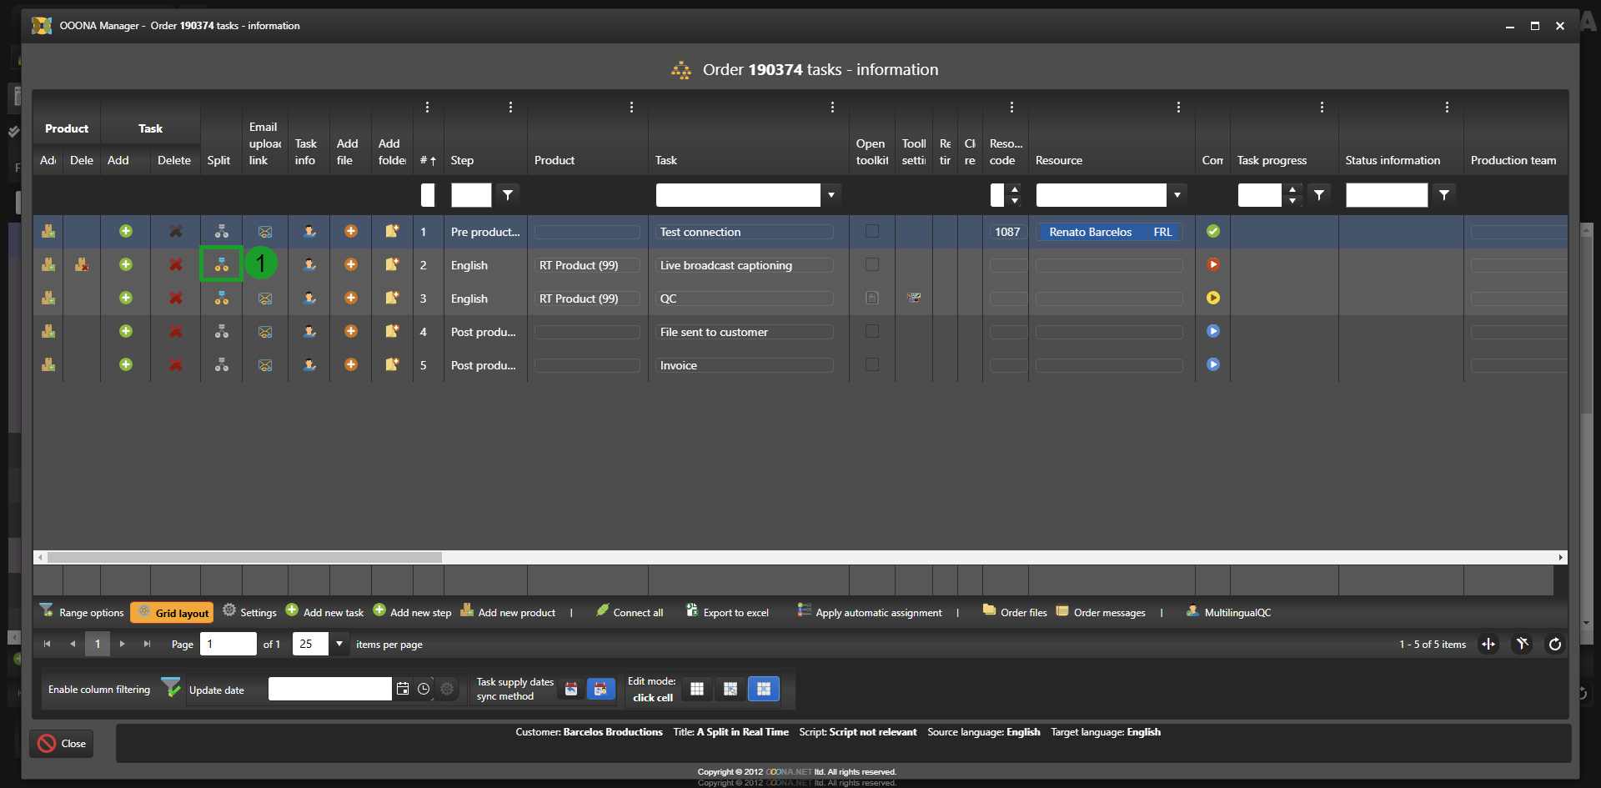Open Range options in bottom toolbar

[x=82, y=613]
